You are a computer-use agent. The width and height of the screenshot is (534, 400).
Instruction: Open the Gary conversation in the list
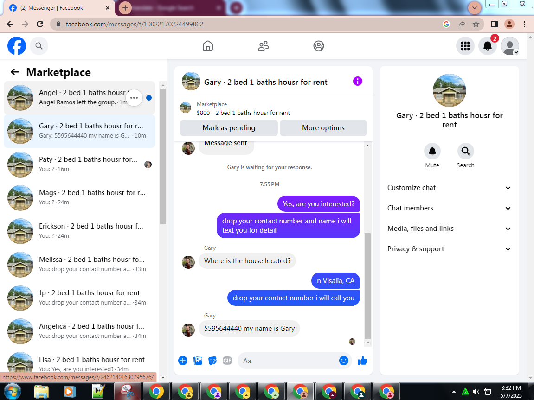pyautogui.click(x=80, y=131)
